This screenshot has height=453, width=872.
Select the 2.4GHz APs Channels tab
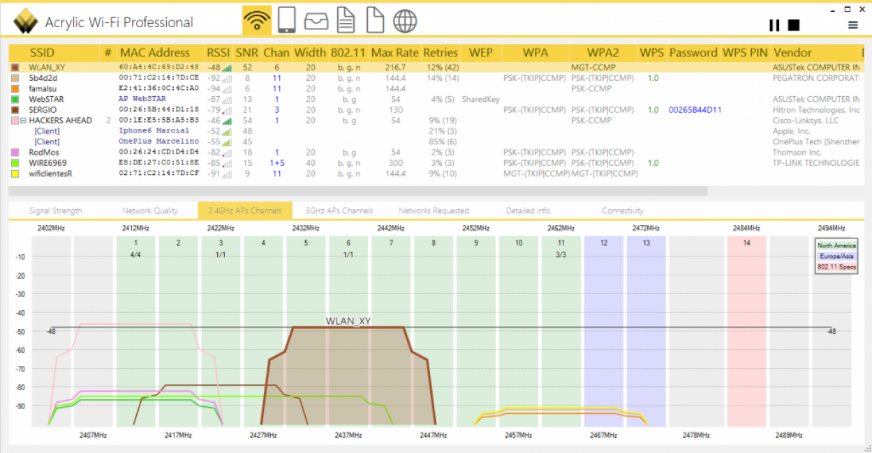pos(244,210)
